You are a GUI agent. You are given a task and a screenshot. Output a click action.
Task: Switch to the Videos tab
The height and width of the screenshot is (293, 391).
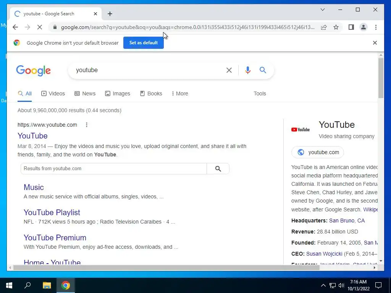(x=53, y=94)
